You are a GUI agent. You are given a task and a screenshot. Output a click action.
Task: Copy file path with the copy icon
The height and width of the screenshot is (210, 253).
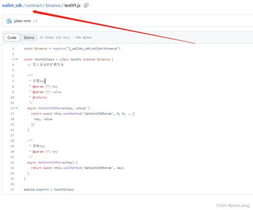point(86,6)
